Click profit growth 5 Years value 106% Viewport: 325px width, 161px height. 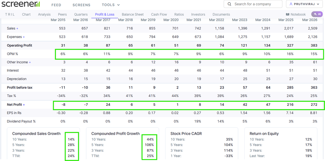(149, 145)
